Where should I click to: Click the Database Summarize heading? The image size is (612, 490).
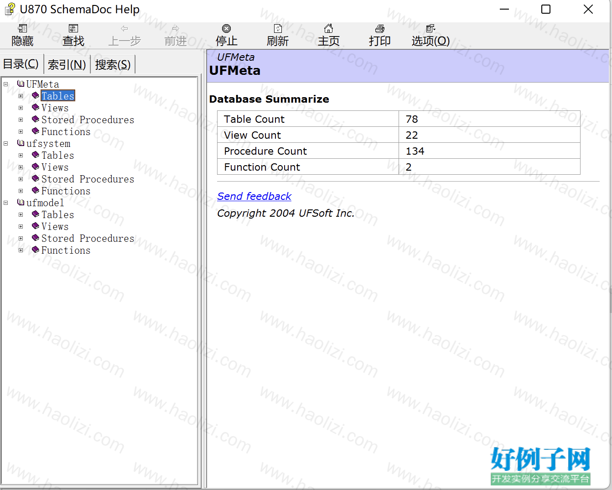pyautogui.click(x=269, y=99)
